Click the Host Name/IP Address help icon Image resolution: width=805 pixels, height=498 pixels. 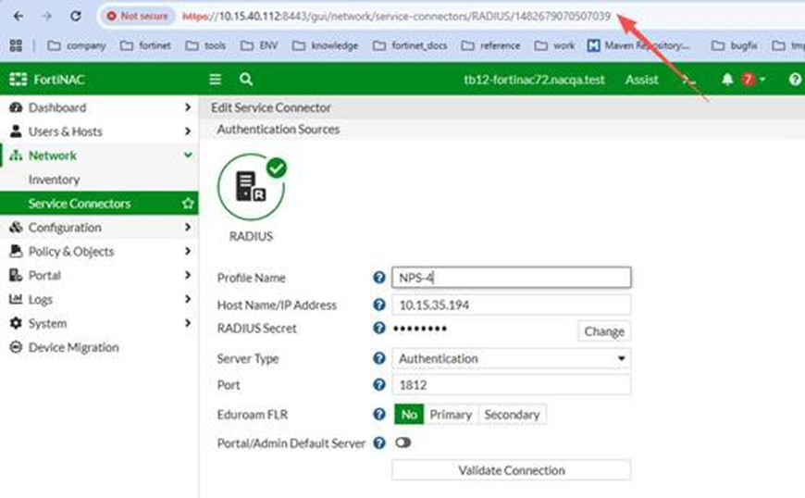(x=378, y=305)
